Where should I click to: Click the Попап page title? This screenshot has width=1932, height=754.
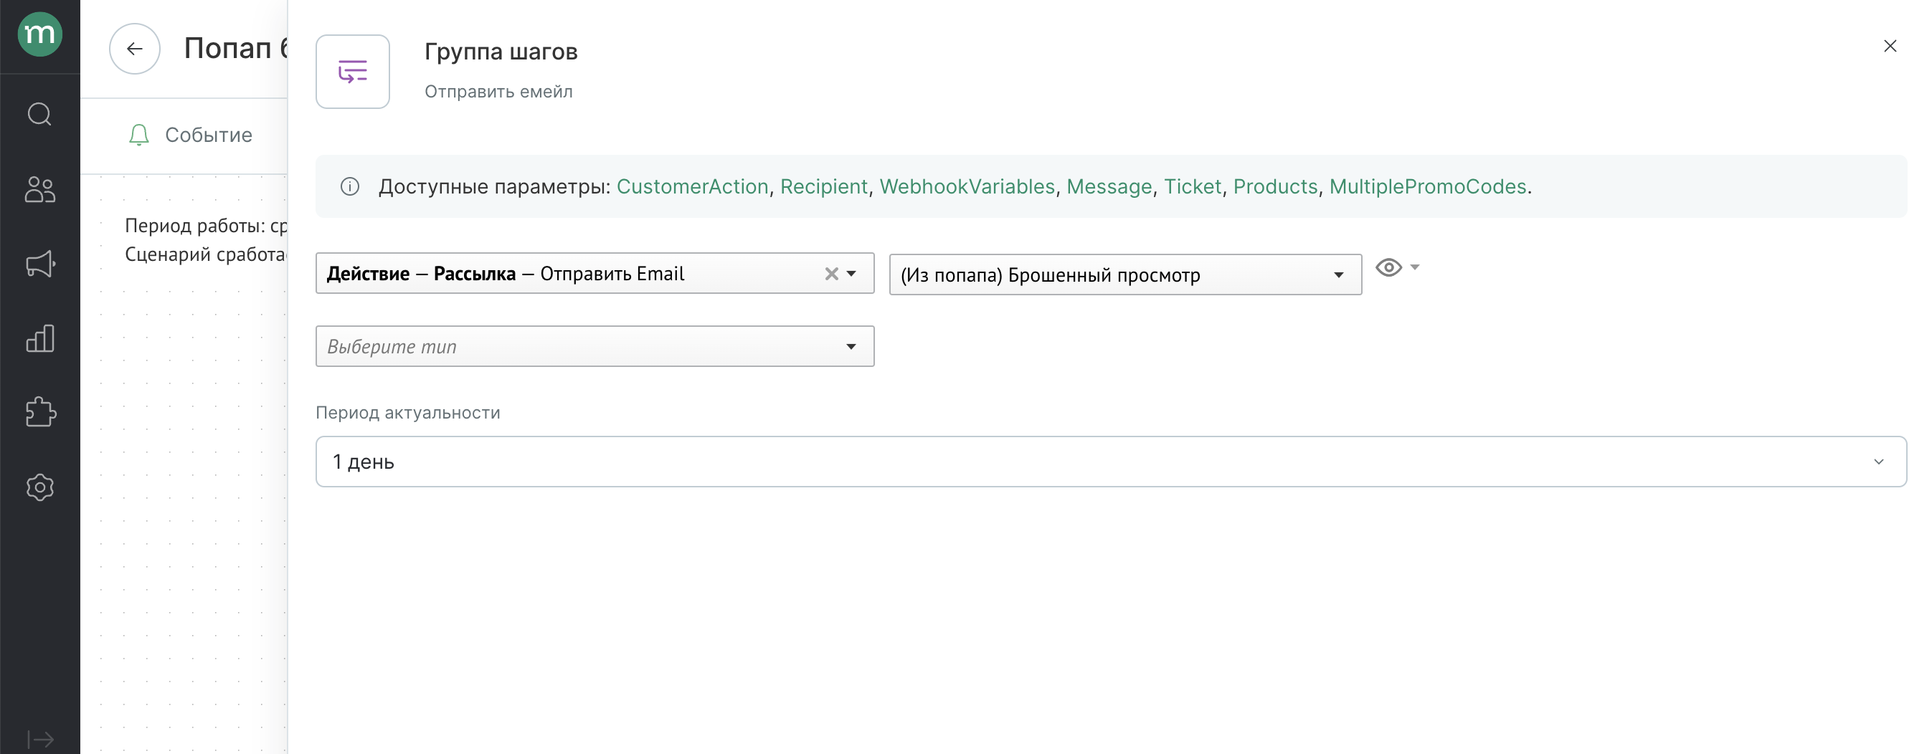point(236,49)
